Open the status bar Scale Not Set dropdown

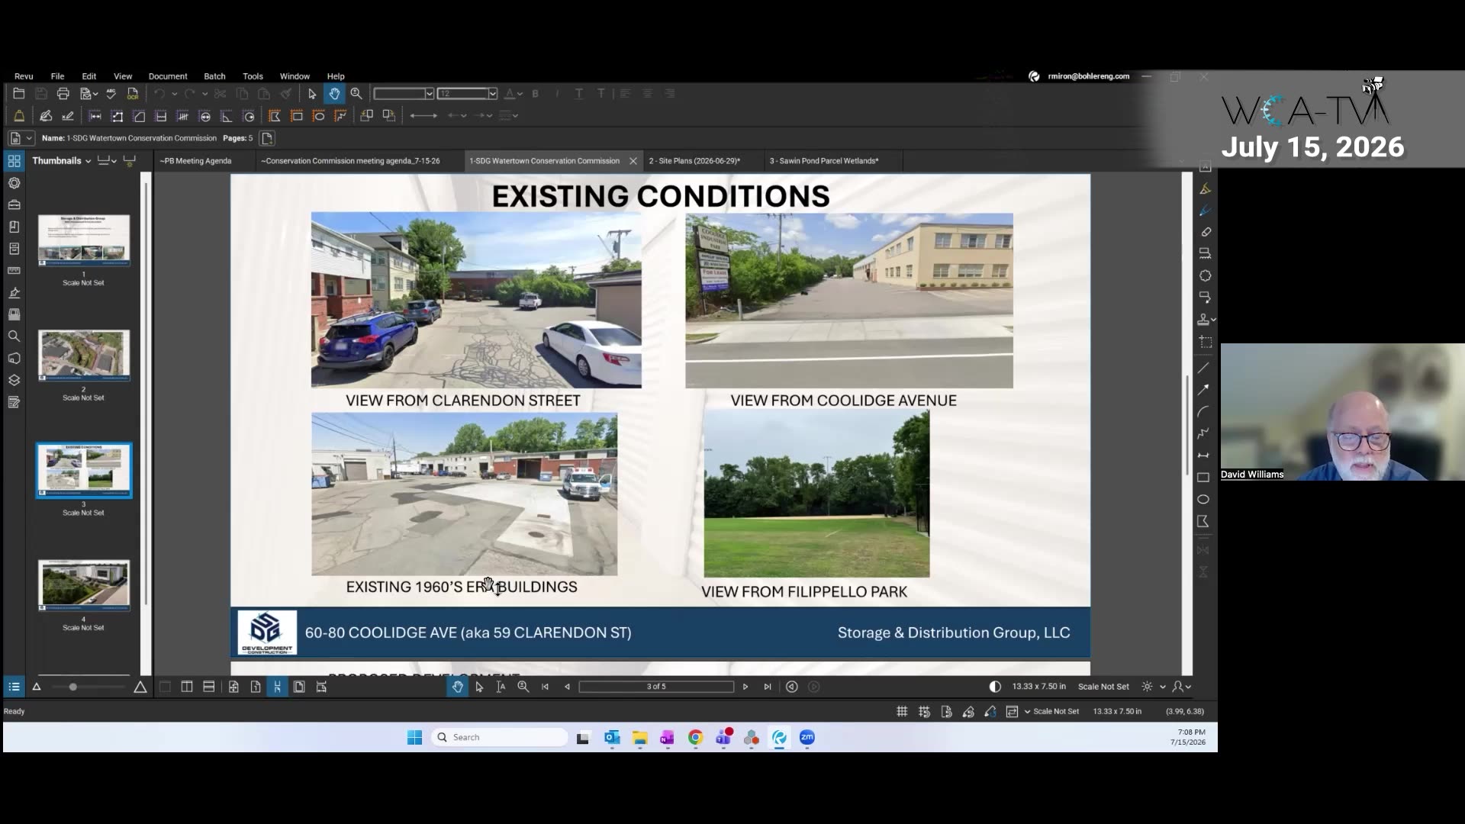coord(1027,712)
